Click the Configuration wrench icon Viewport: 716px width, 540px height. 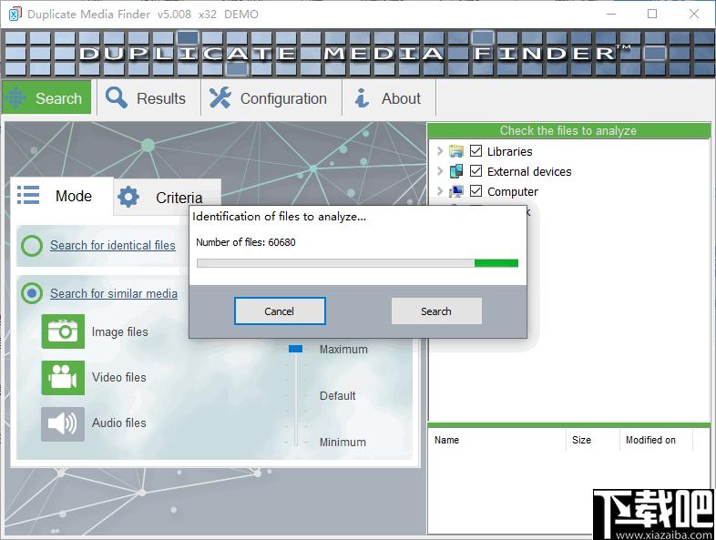coord(220,97)
